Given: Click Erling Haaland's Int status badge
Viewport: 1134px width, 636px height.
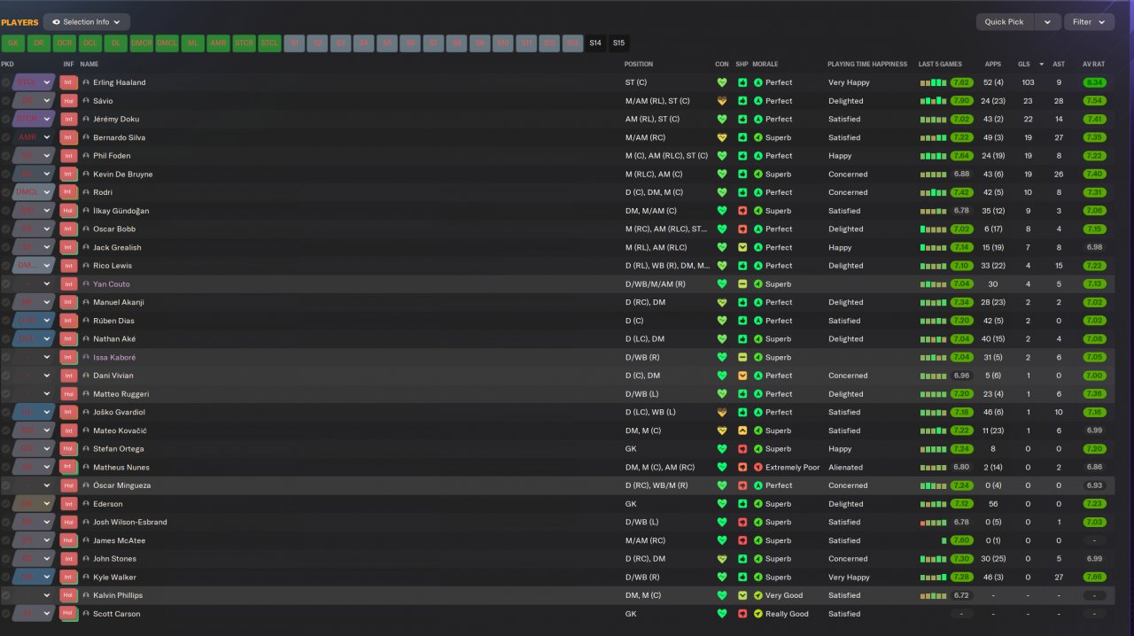Looking at the screenshot, I should click(x=68, y=82).
